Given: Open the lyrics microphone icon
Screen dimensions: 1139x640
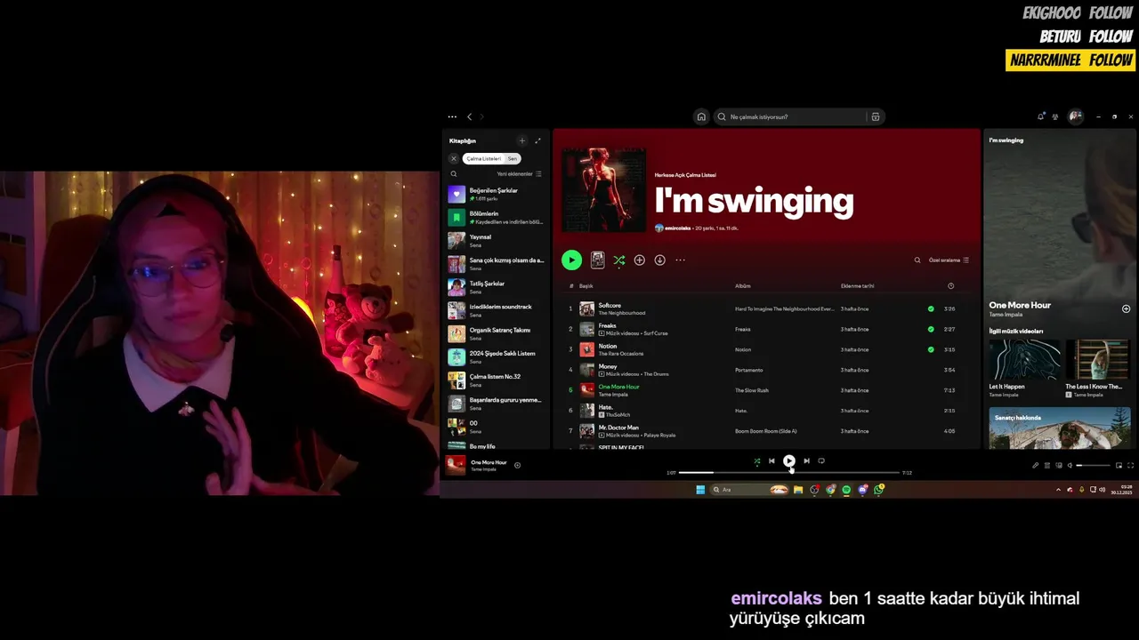Looking at the screenshot, I should coord(1036,465).
